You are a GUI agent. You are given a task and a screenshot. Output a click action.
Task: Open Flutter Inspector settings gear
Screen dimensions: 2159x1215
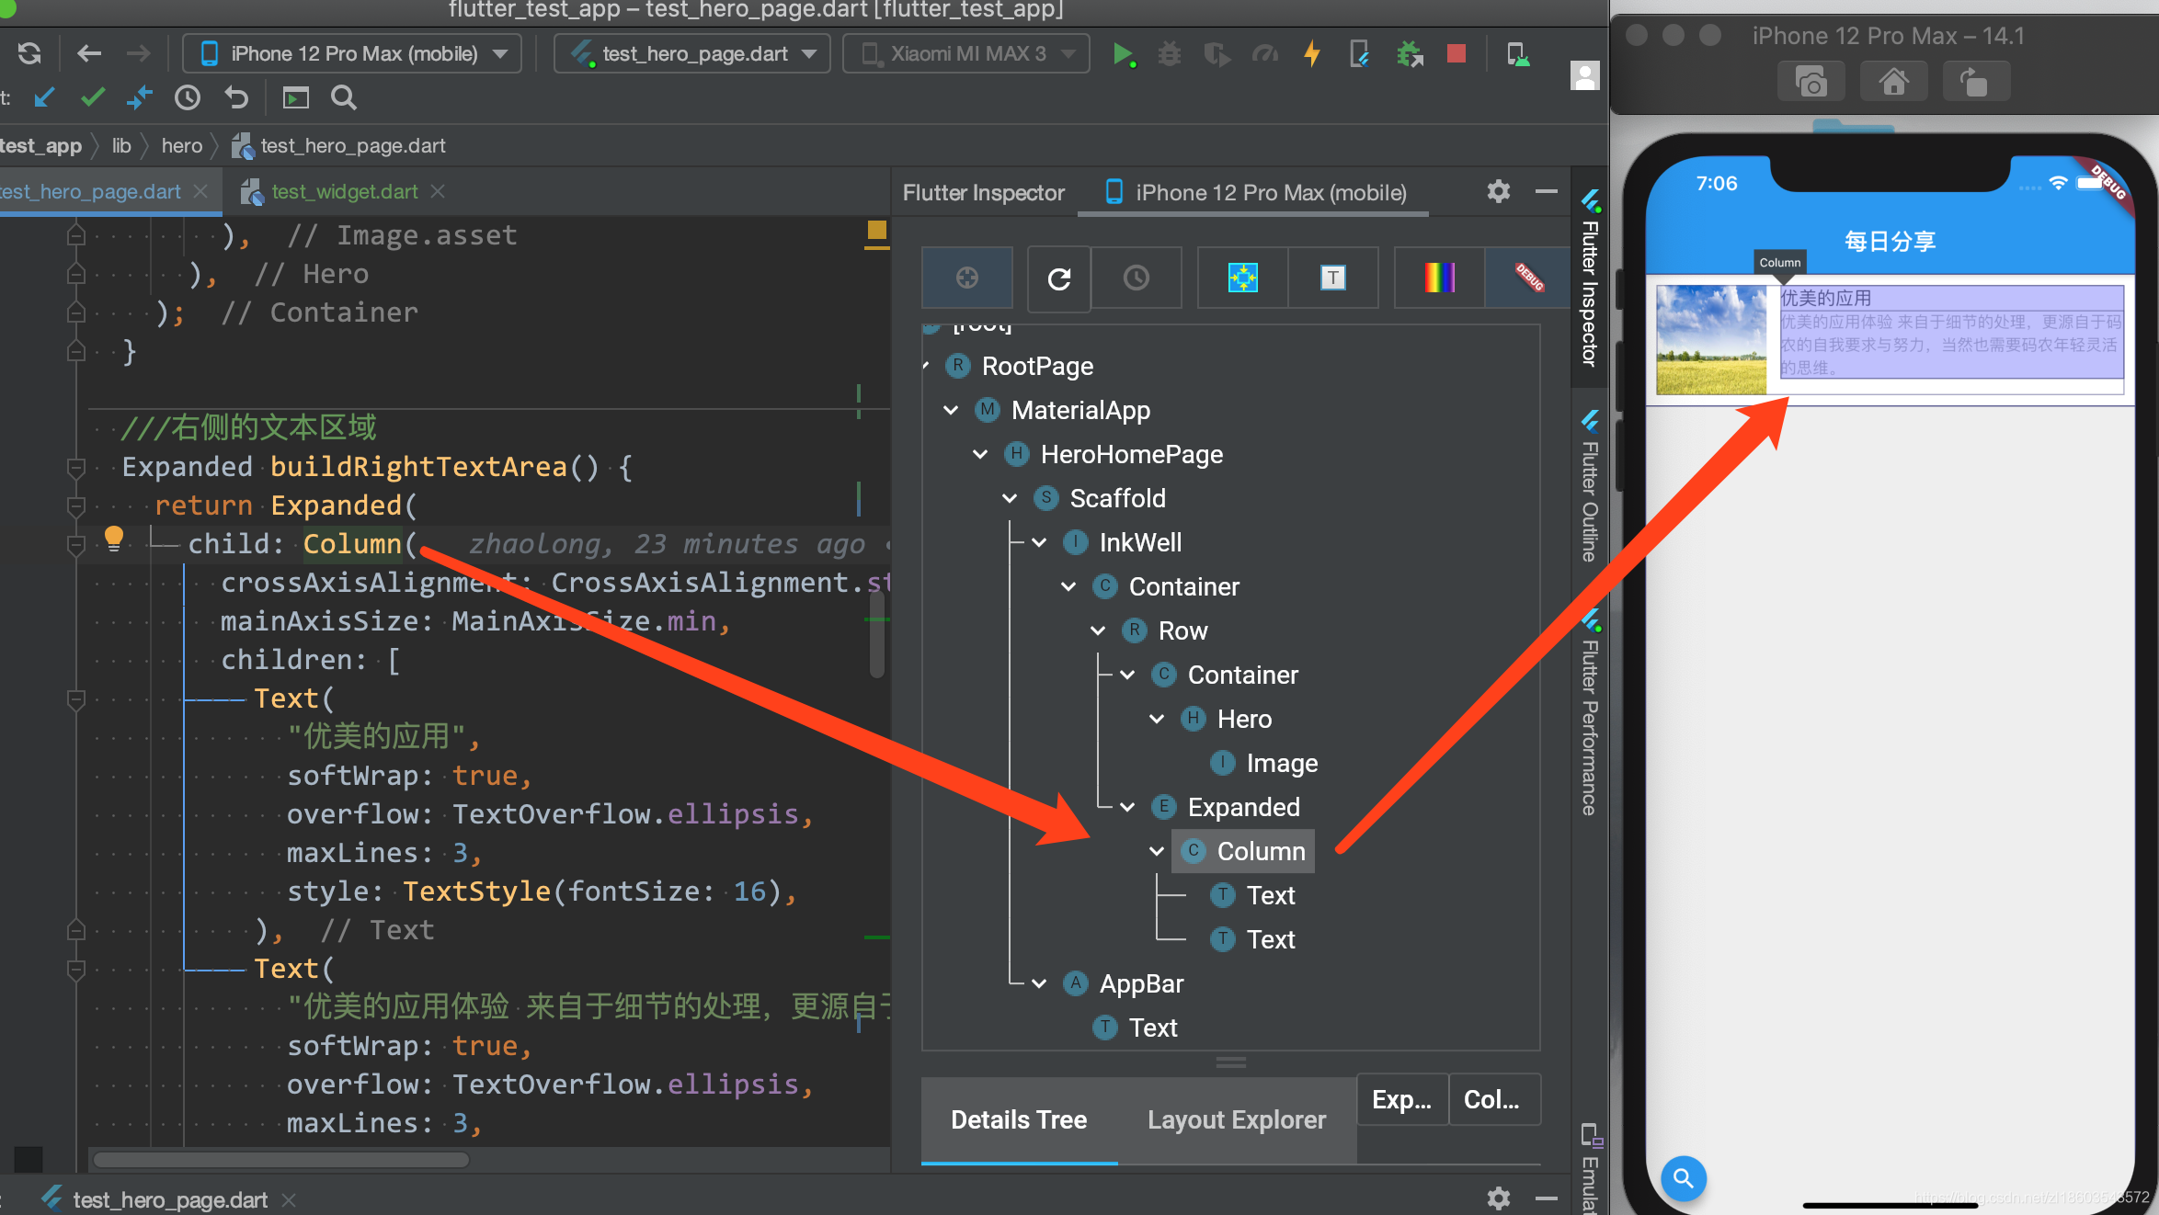click(1498, 192)
